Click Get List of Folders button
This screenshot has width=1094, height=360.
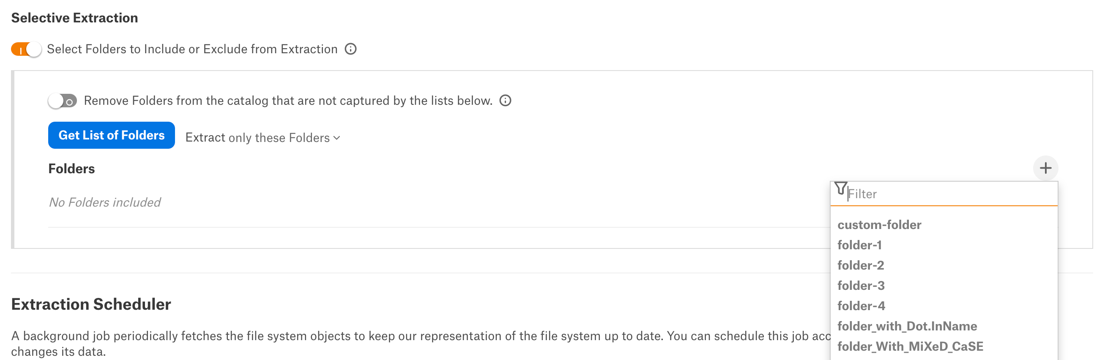tap(111, 135)
